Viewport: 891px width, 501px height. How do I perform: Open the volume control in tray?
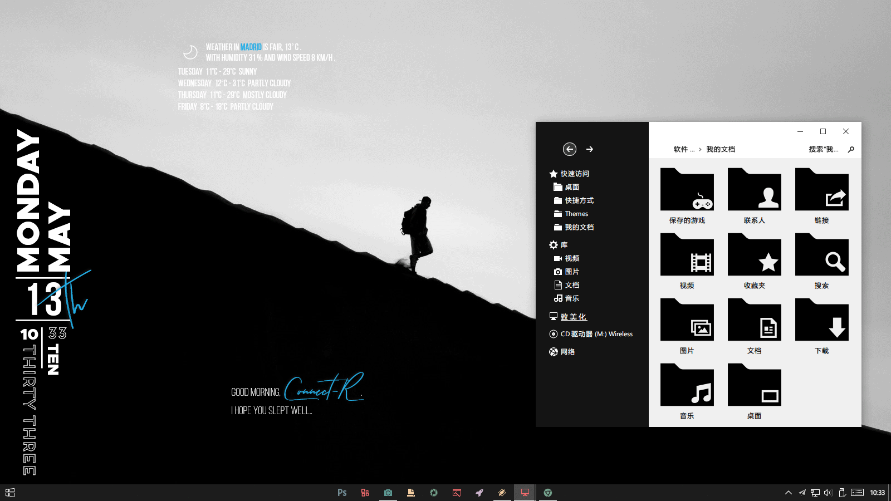(828, 493)
